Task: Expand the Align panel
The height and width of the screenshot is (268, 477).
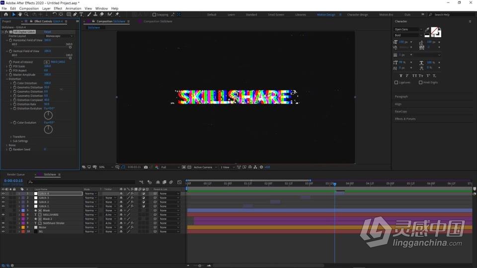Action: click(x=398, y=104)
